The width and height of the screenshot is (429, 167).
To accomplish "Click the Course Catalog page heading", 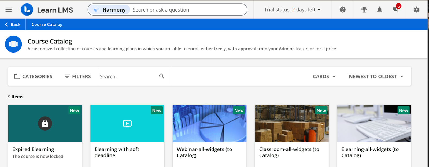I will [x=50, y=42].
